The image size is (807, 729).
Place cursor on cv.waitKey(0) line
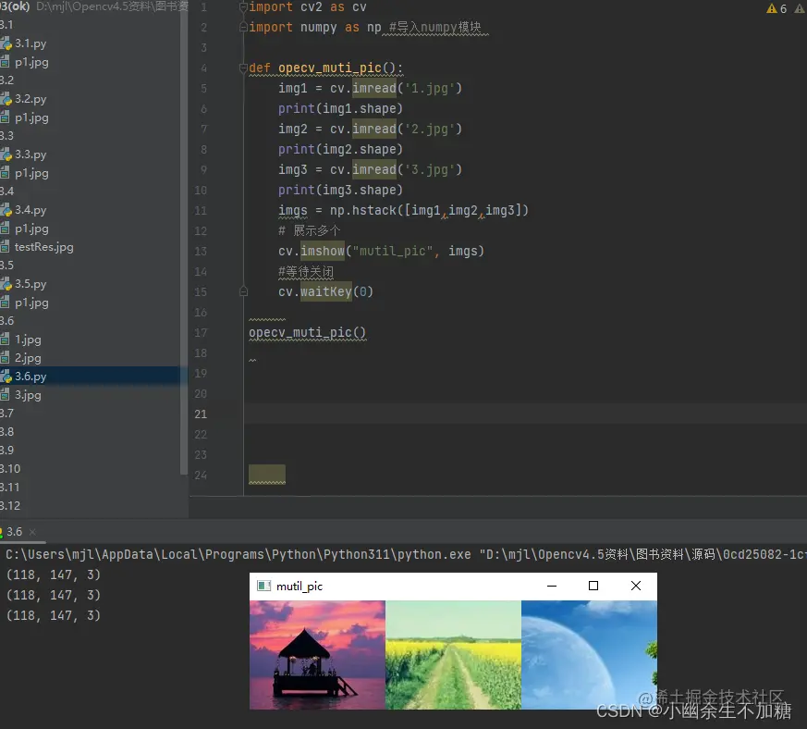click(325, 292)
